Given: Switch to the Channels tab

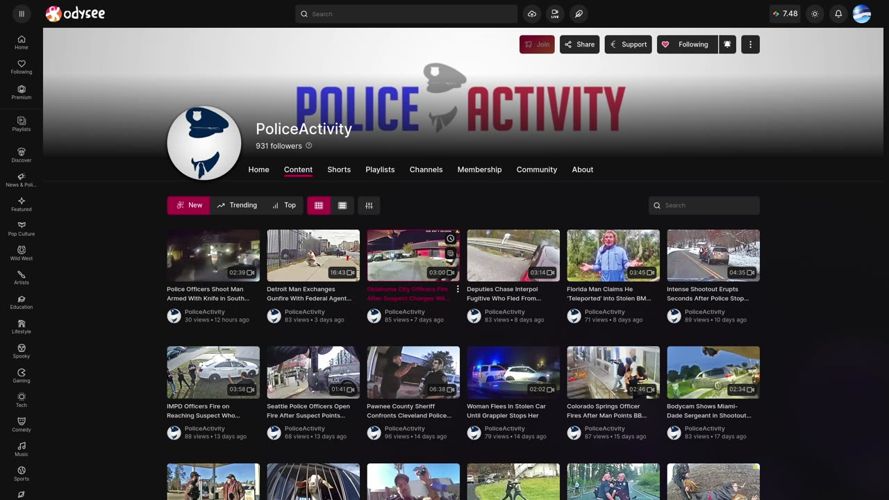Looking at the screenshot, I should click(426, 169).
